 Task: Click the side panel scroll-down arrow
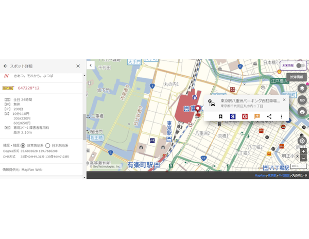tap(84, 177)
